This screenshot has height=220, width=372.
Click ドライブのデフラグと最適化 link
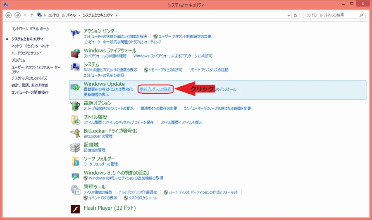(x=138, y=192)
